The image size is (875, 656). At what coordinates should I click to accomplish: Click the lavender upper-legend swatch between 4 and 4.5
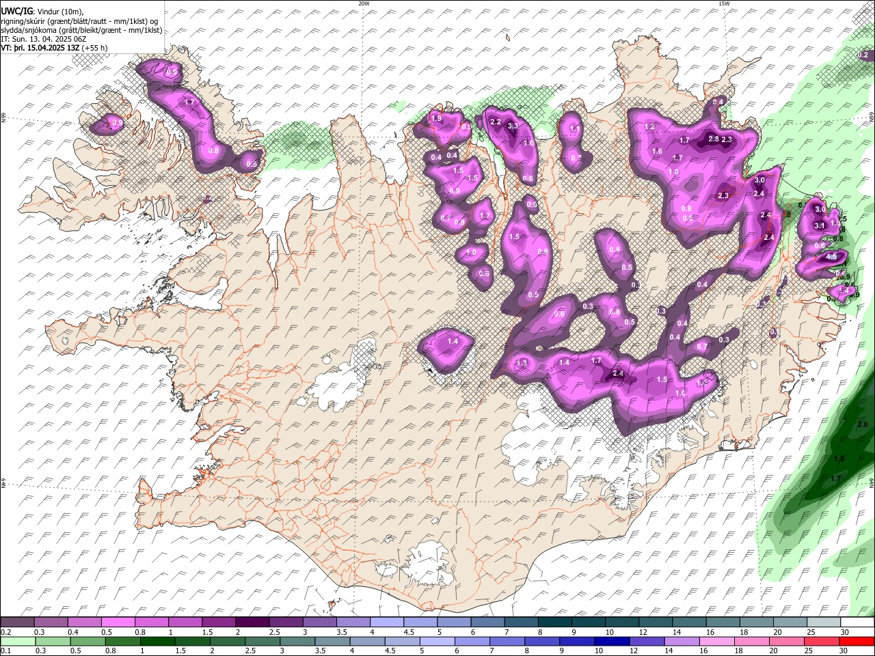(386, 623)
